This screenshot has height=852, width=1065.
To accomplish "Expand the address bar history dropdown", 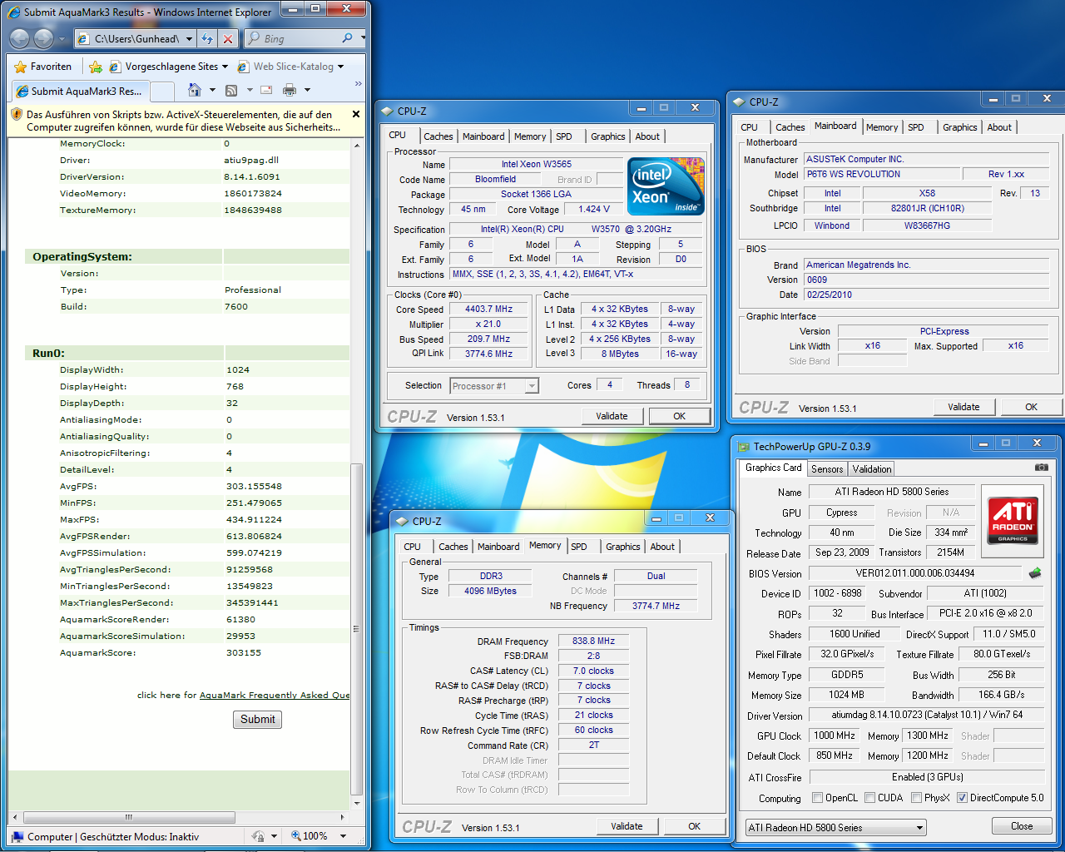I will 190,38.
